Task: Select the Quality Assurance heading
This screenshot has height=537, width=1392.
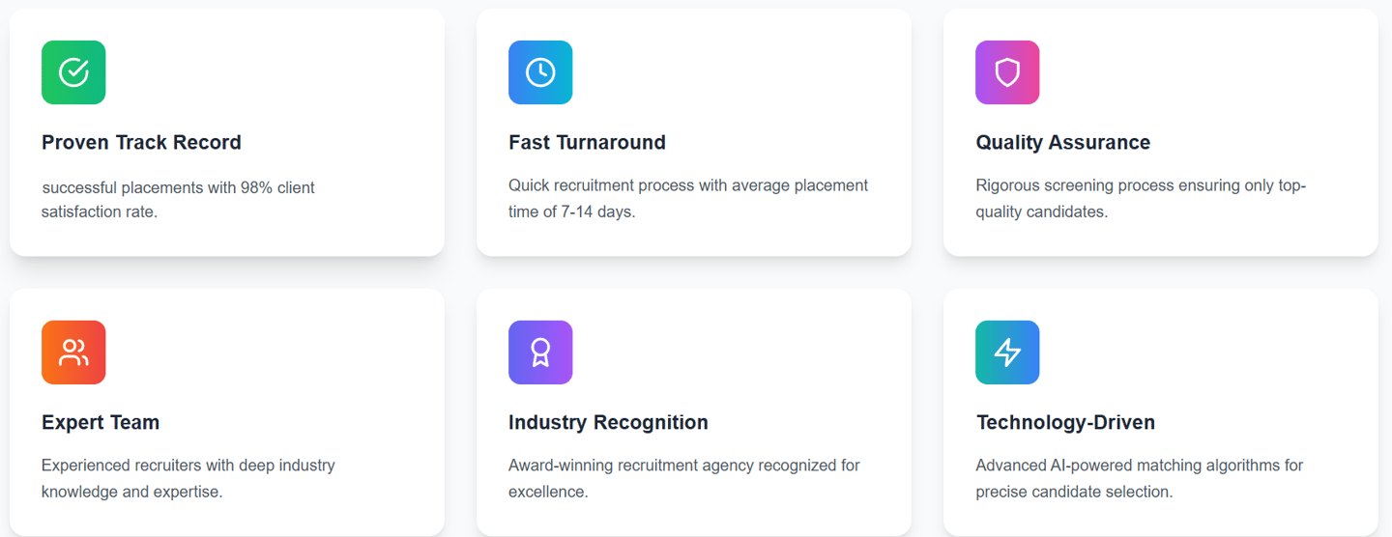Action: pos(1063,143)
